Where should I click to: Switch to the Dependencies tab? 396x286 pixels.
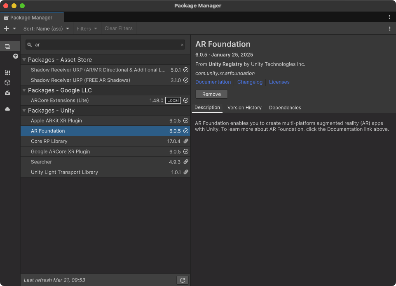point(285,108)
